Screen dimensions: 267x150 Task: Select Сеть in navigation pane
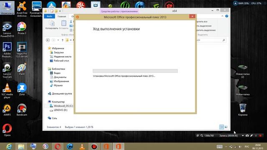tap(54, 118)
